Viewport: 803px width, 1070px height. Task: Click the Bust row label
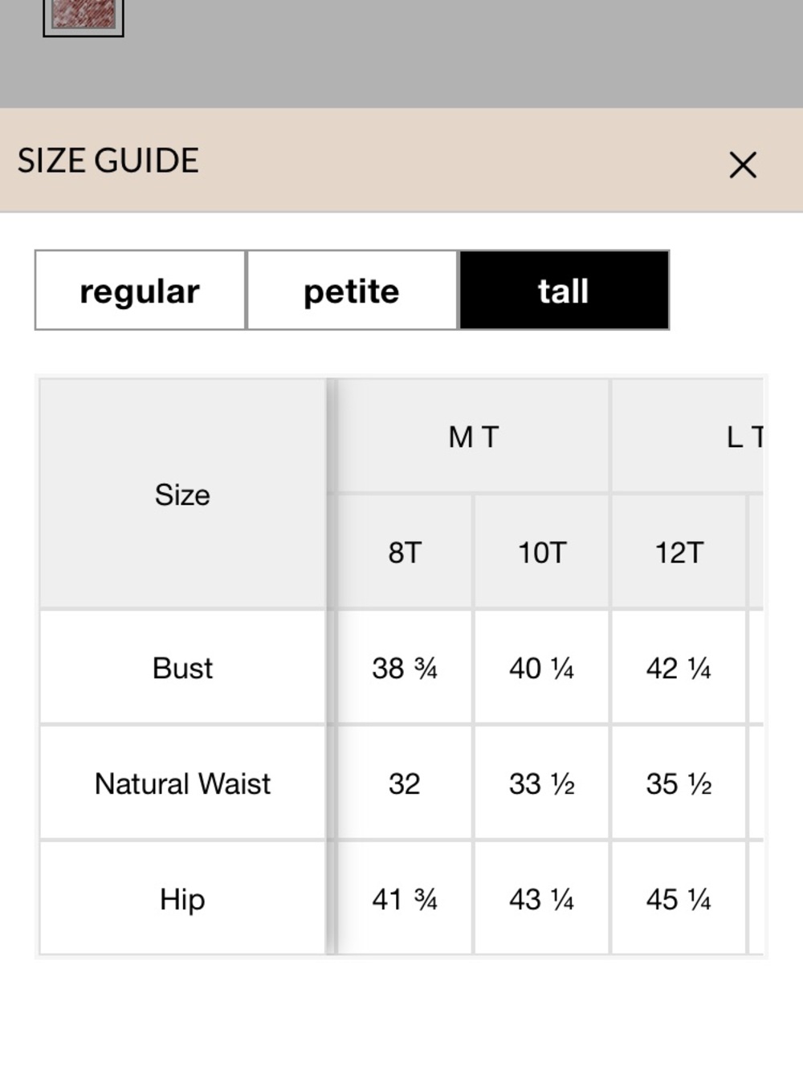pyautogui.click(x=183, y=667)
